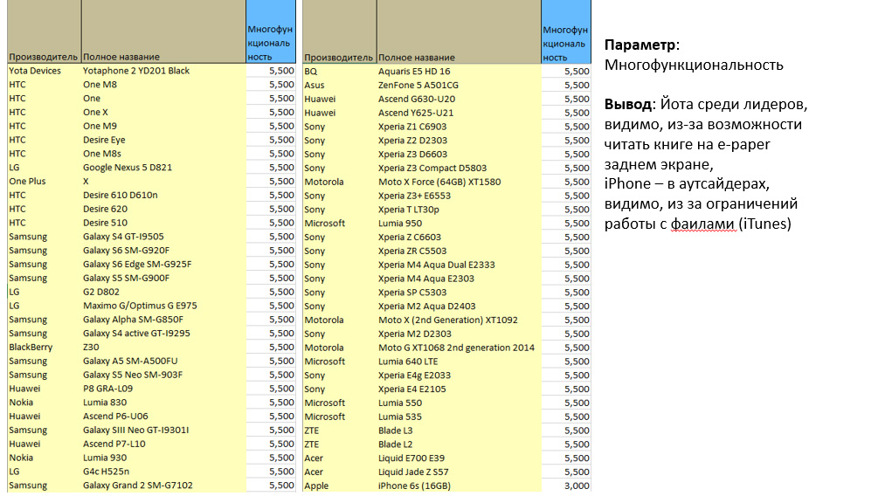Click Moto X (2nd Generation) XT1092 cell
This screenshot has height=496, width=885.
pyautogui.click(x=459, y=320)
